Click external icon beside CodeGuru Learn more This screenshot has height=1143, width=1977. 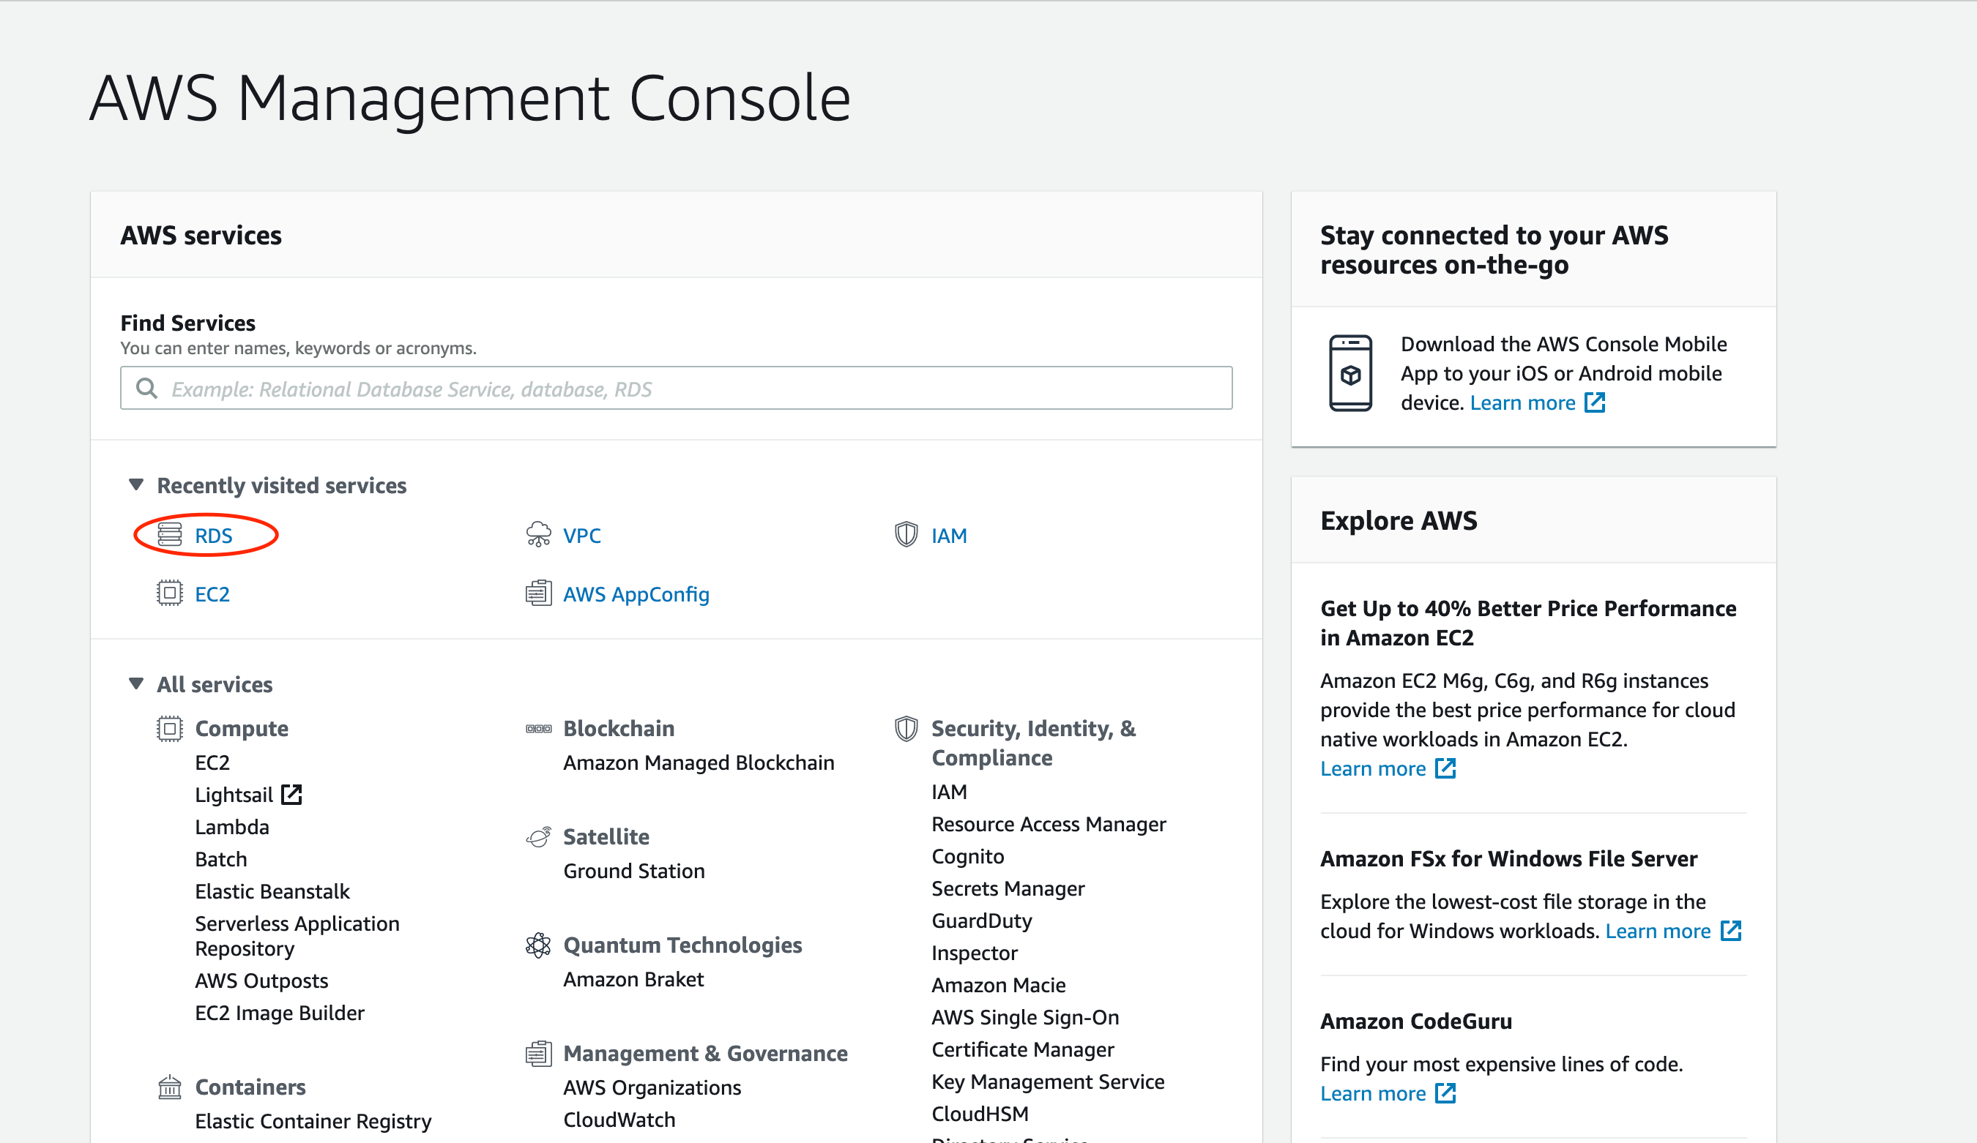(x=1445, y=1094)
